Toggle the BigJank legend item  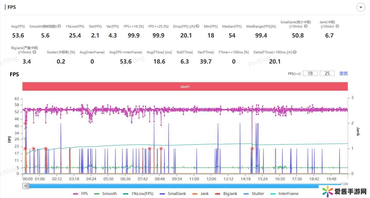(226, 194)
